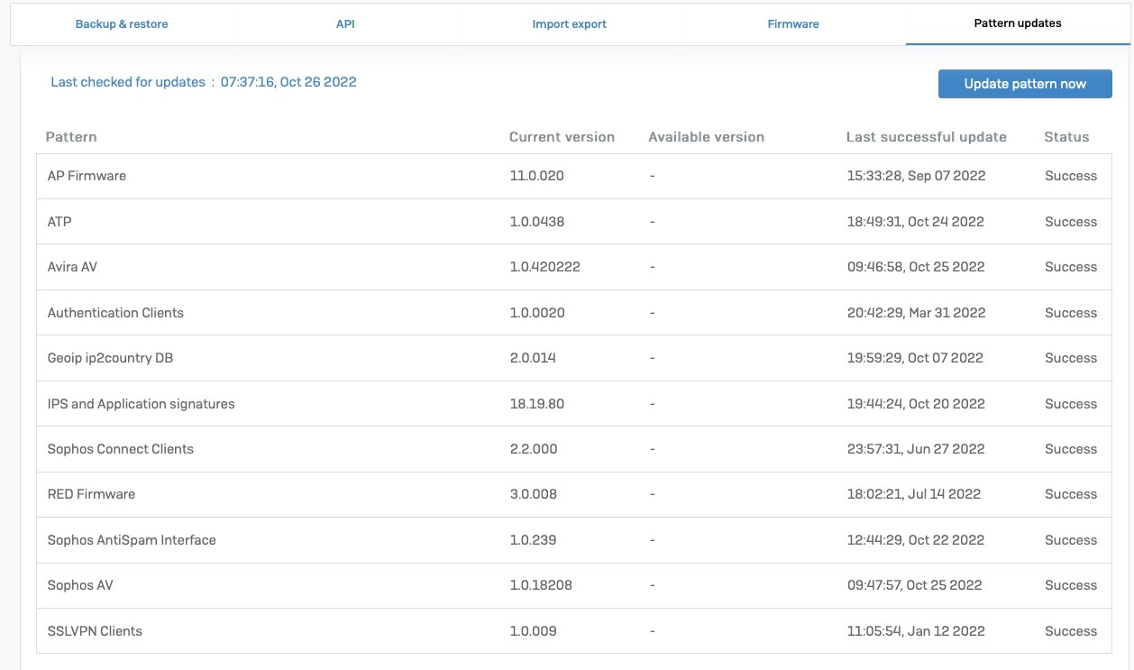Click the Success status for RED Firmware

pyautogui.click(x=1071, y=494)
